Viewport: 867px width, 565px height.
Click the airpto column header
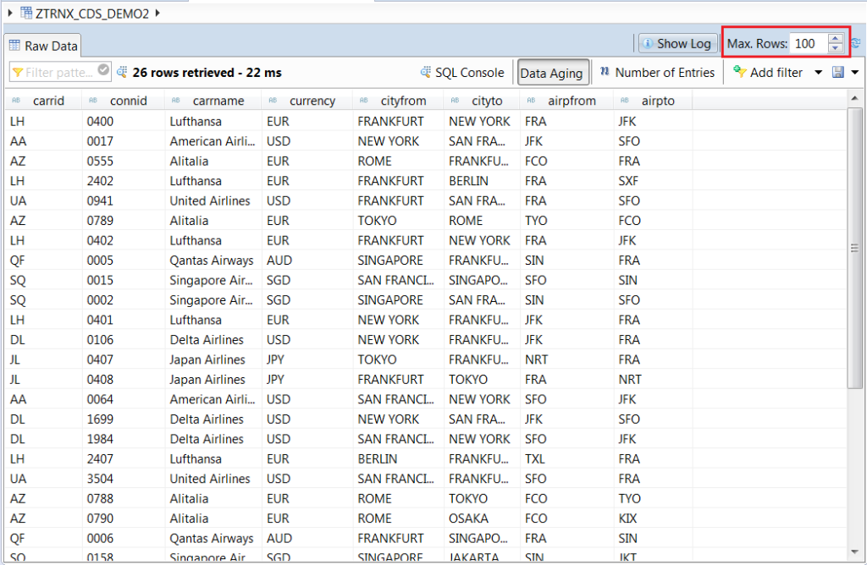coord(653,101)
